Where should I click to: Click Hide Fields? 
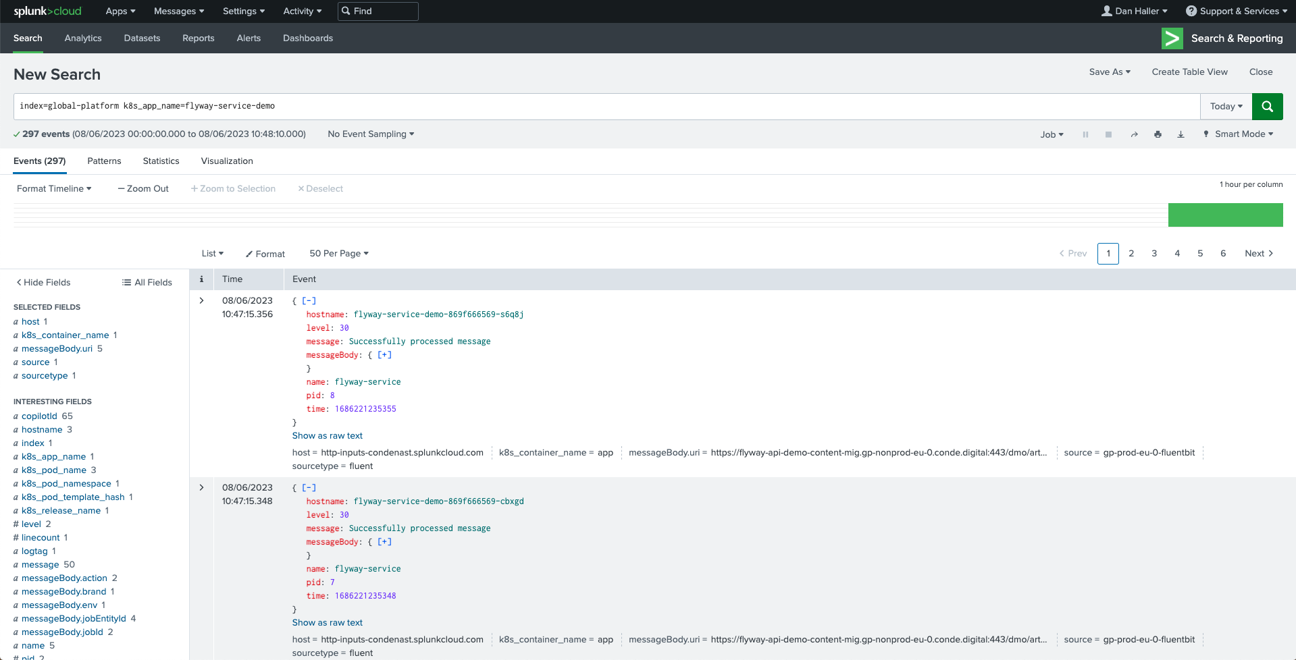43,282
